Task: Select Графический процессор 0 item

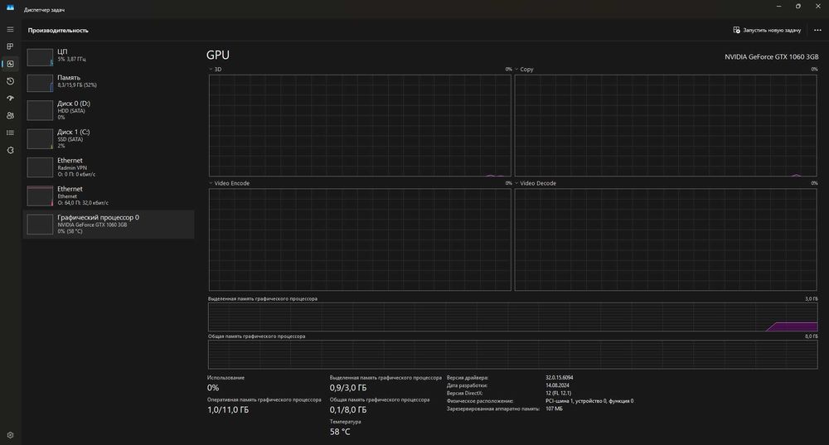Action: (109, 224)
